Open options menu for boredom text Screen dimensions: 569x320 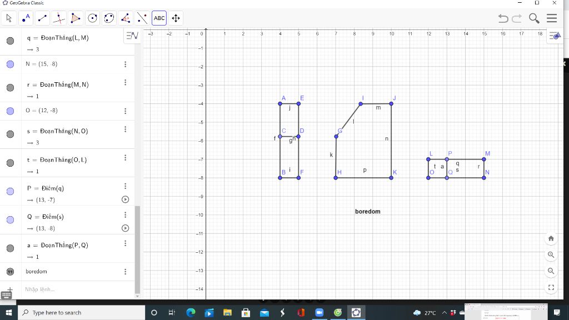pos(125,272)
